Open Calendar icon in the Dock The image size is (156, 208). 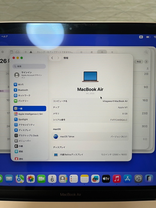[52, 179]
